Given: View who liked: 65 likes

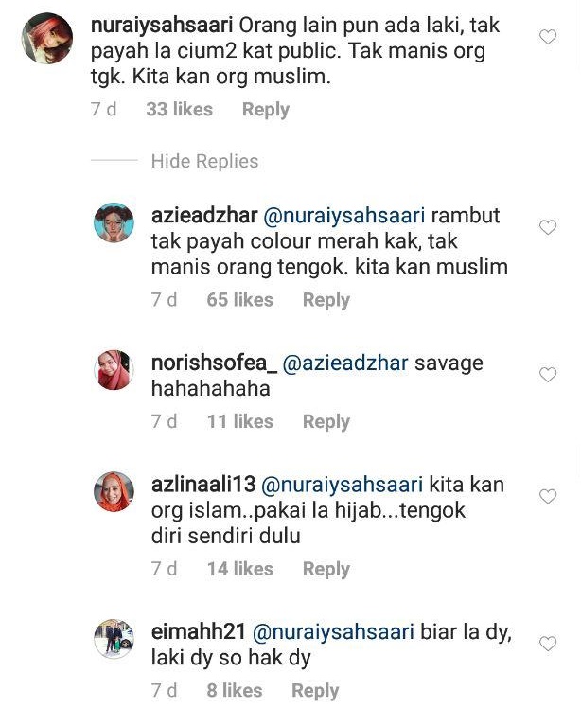Looking at the screenshot, I should click(239, 300).
